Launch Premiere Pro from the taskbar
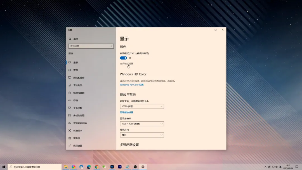This screenshot has height=170, width=302. (x=120, y=167)
